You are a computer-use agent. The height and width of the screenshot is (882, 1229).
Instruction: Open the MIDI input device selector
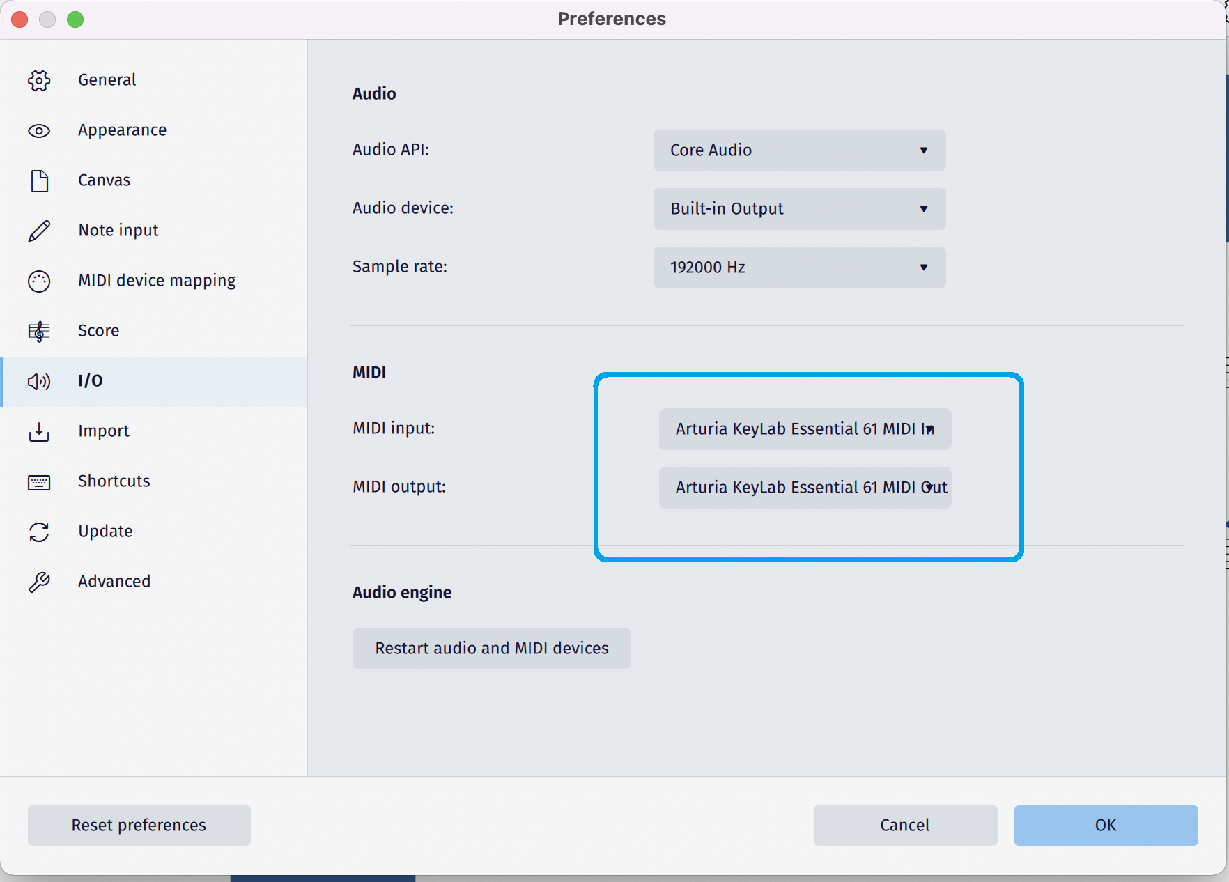click(804, 429)
